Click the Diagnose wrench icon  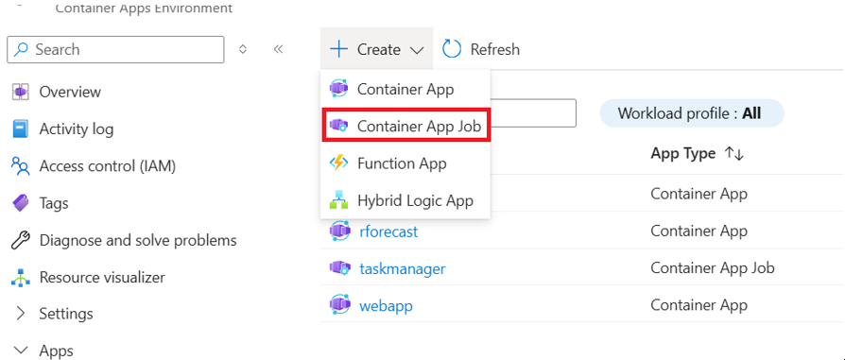click(21, 240)
